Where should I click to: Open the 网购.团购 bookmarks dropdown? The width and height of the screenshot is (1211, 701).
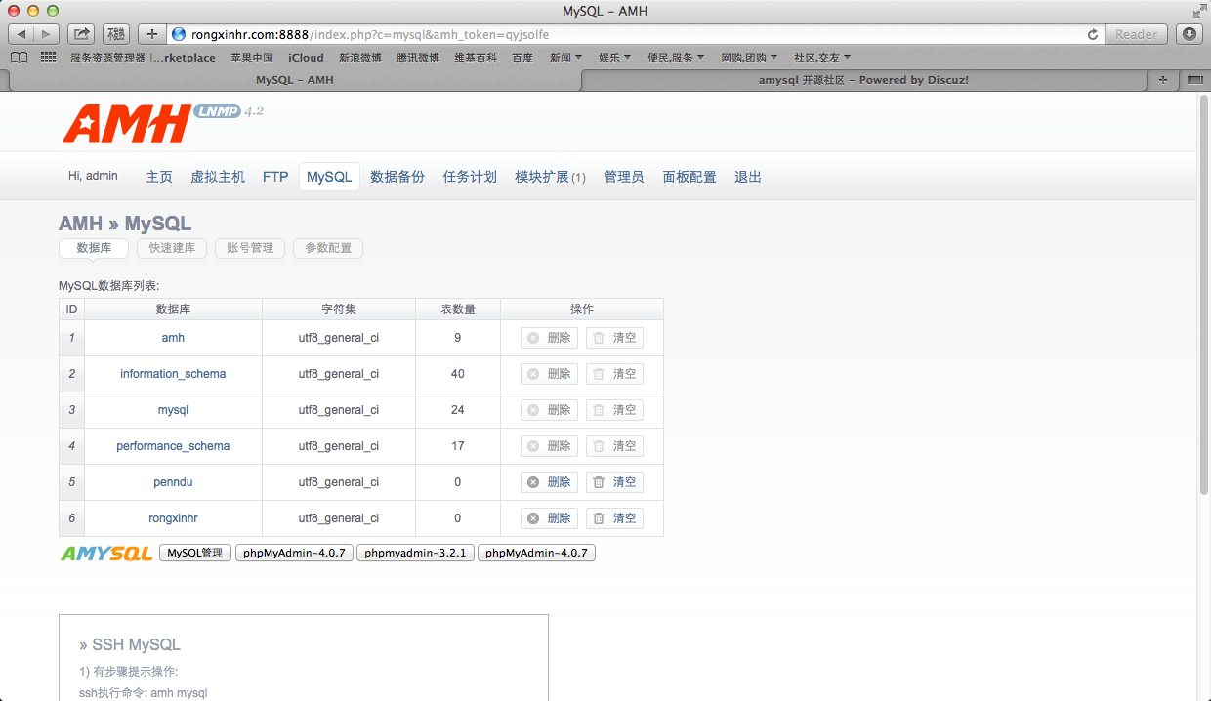[749, 58]
